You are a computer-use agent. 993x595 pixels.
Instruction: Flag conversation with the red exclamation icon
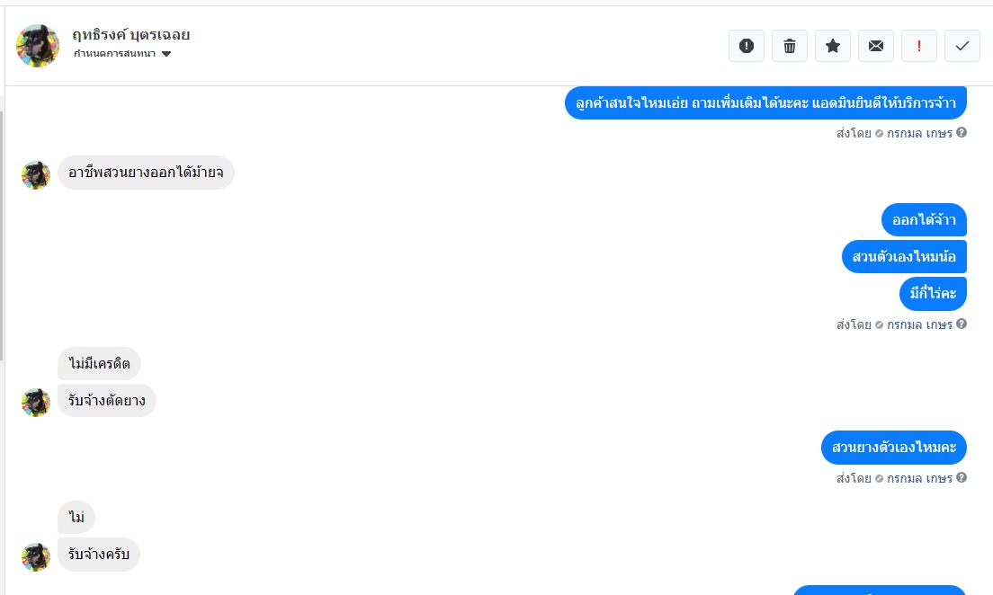(x=918, y=46)
